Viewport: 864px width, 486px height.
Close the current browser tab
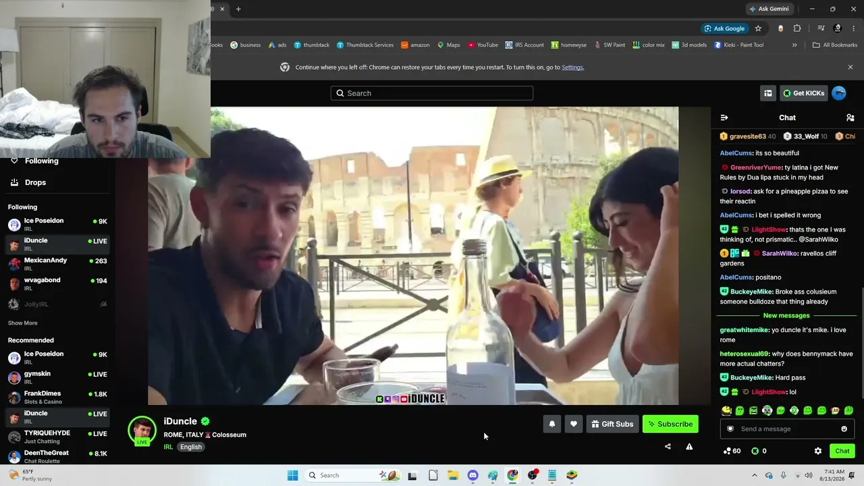pyautogui.click(x=222, y=9)
